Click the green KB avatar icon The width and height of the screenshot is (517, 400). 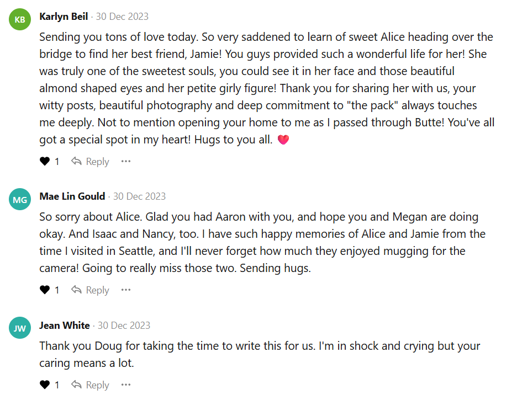(20, 20)
